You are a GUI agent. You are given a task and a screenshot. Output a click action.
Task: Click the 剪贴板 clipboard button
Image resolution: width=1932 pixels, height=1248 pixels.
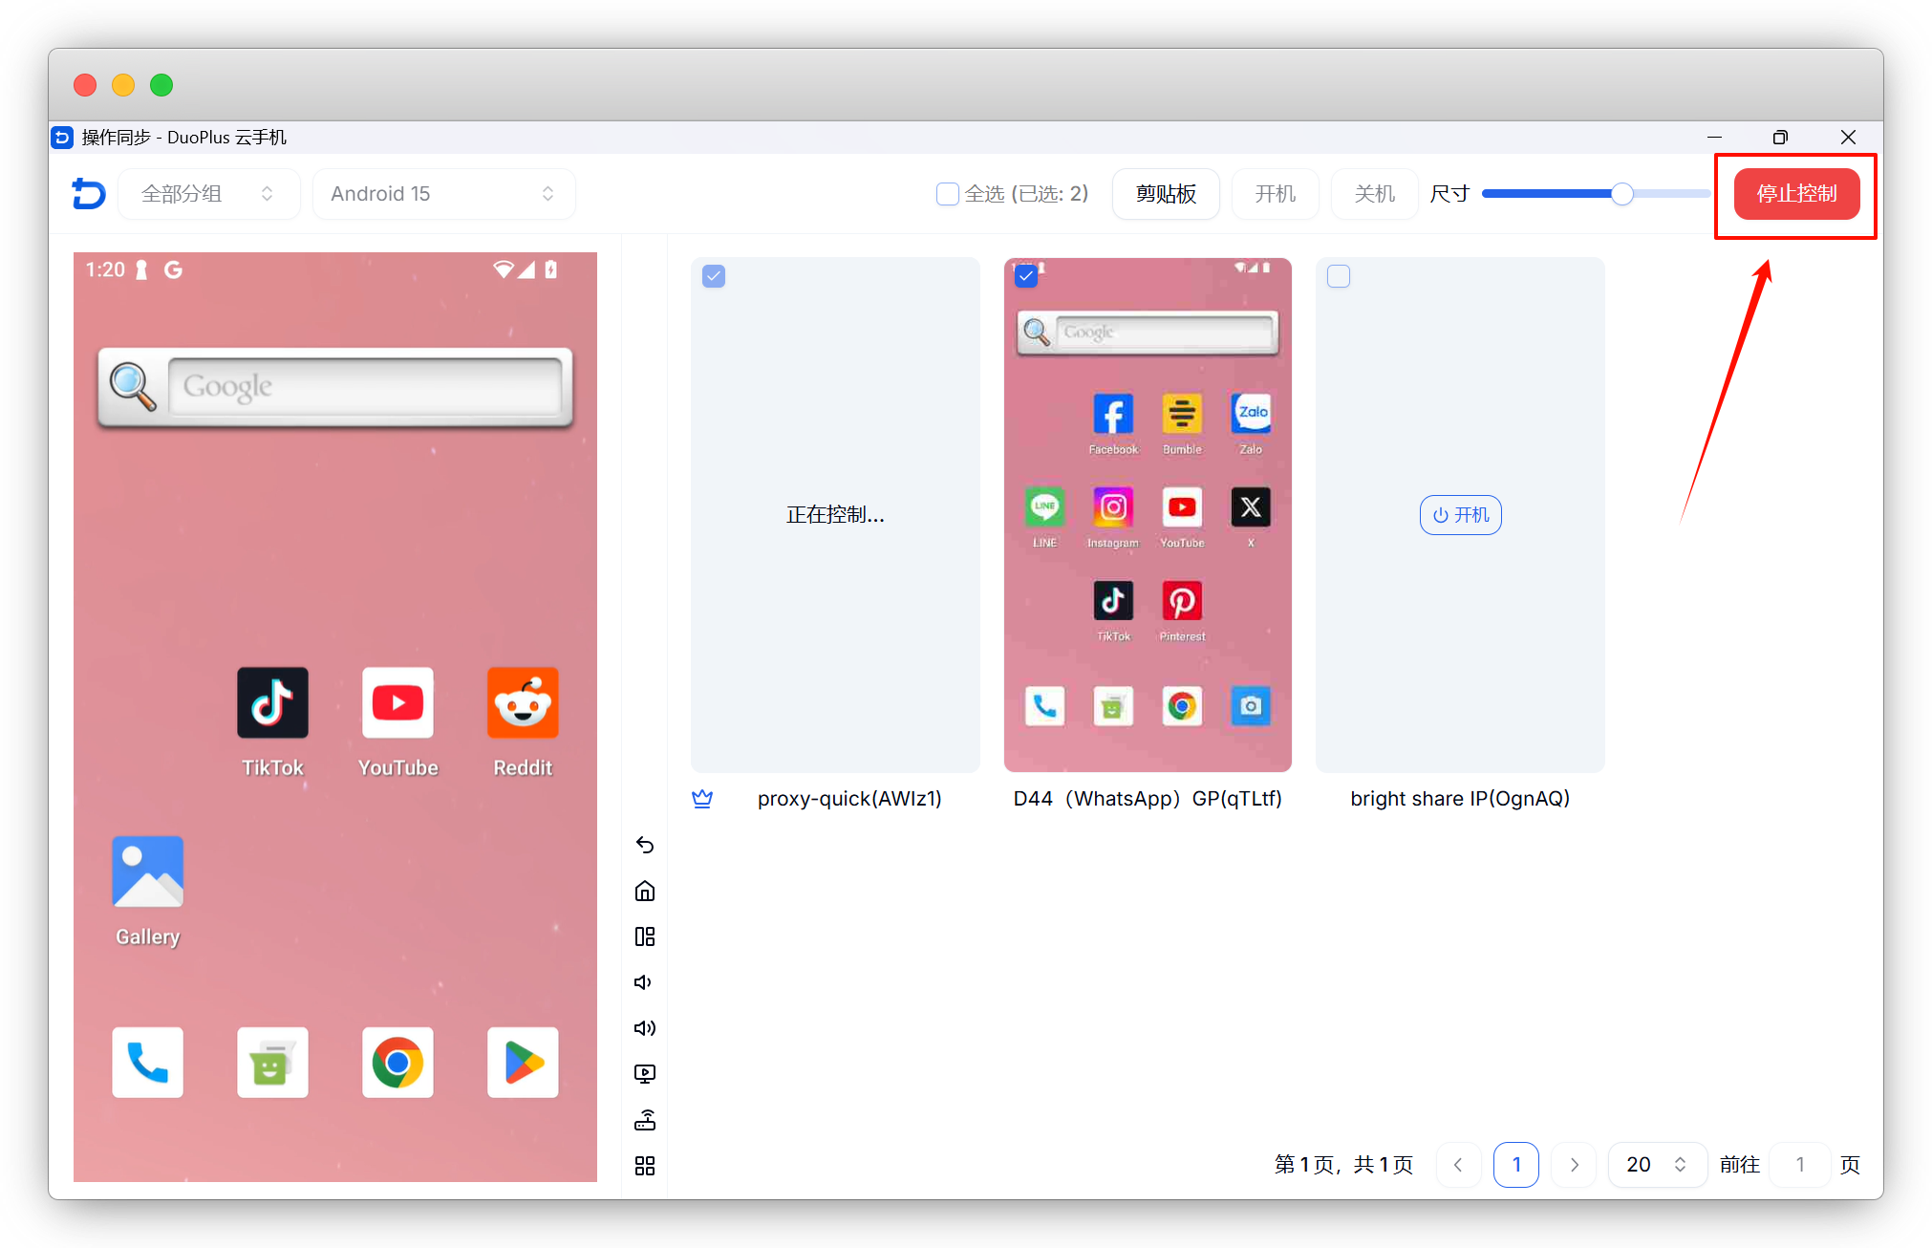coord(1165,194)
